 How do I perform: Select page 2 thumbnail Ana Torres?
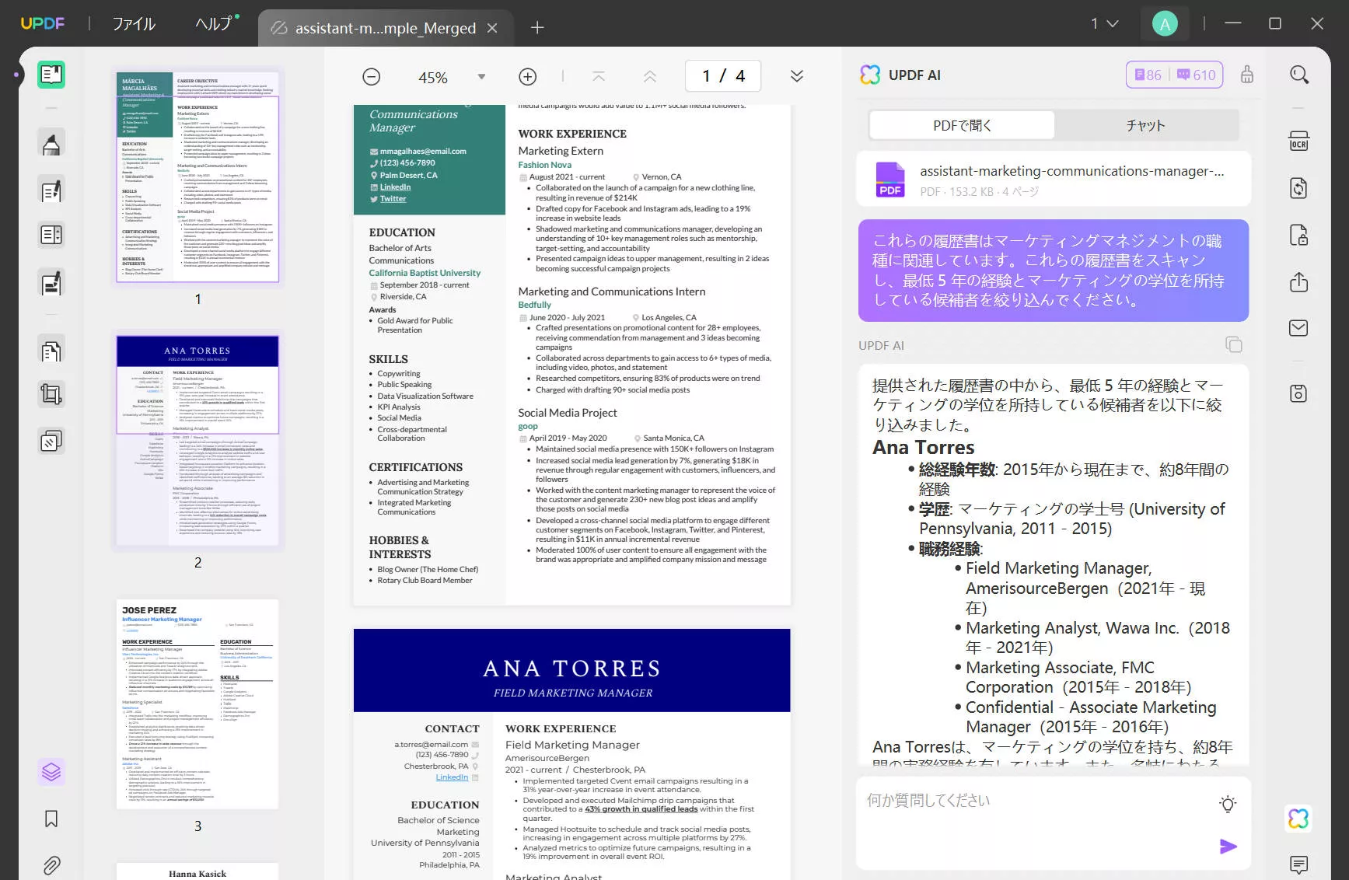coord(197,440)
